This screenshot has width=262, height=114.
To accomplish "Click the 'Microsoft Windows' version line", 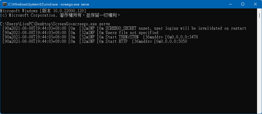I will point(43,11).
